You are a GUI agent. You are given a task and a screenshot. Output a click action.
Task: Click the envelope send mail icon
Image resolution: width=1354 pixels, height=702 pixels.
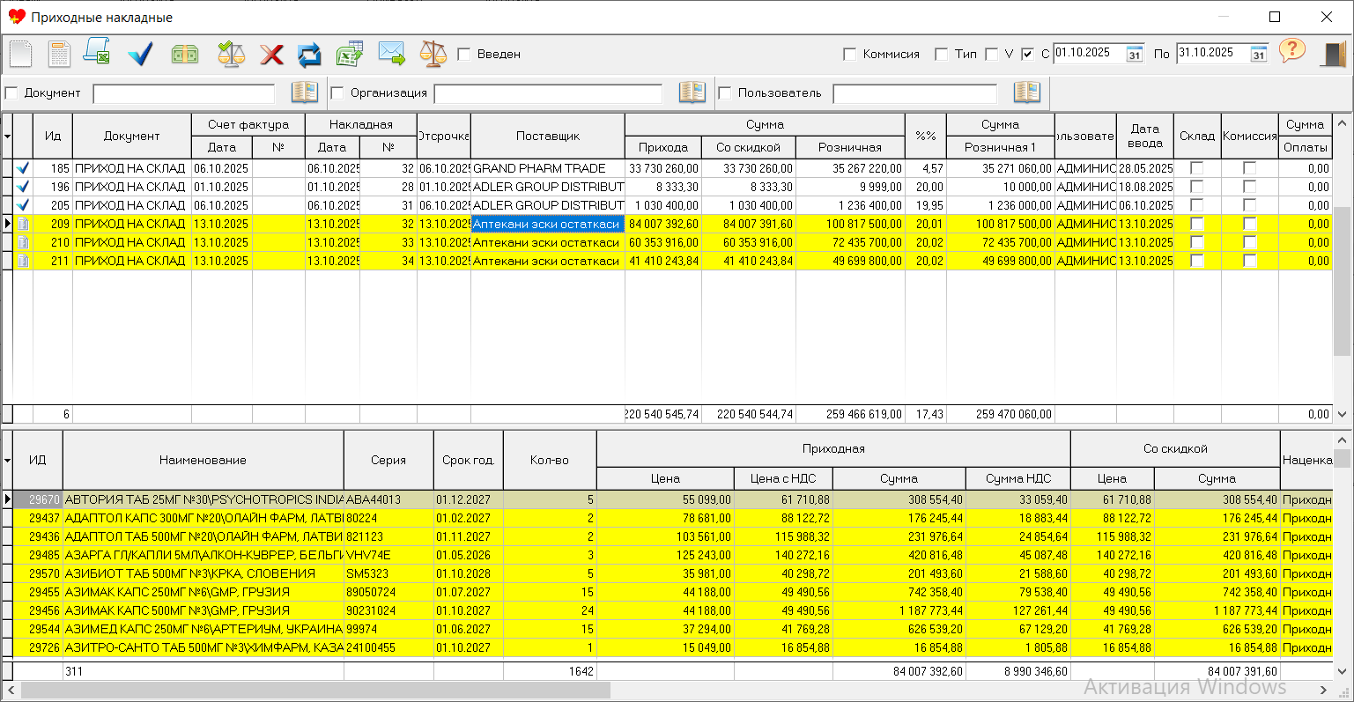coord(391,54)
